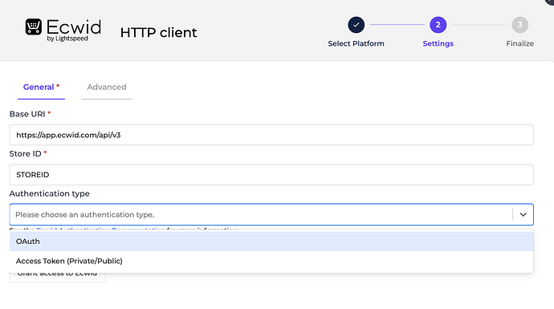Open the Authentication type combo box
Viewport: 554px width, 309px height.
point(271,214)
